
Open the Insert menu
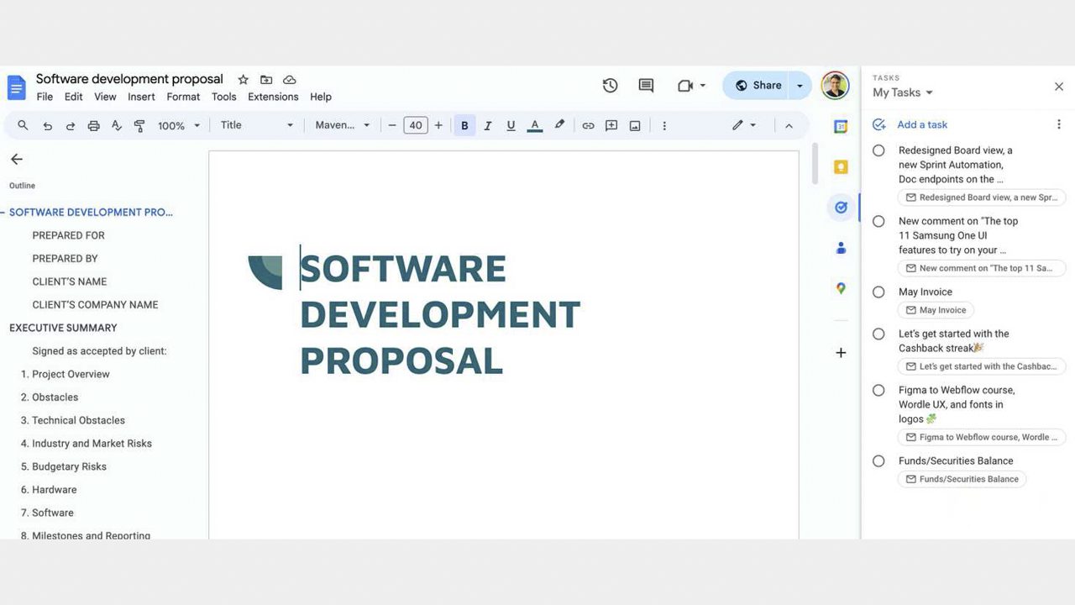click(141, 97)
